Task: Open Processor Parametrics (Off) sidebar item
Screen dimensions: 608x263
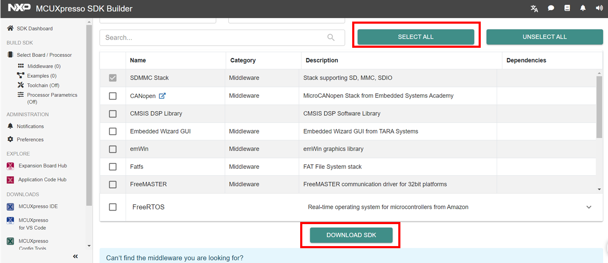Action: pos(52,98)
